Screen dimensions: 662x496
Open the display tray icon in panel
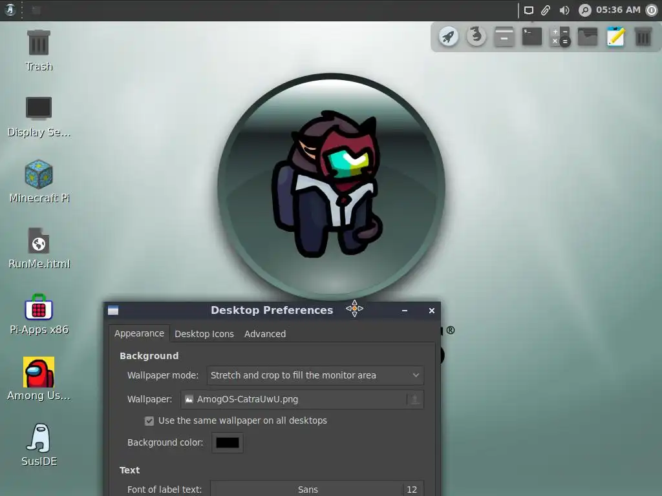click(x=529, y=10)
